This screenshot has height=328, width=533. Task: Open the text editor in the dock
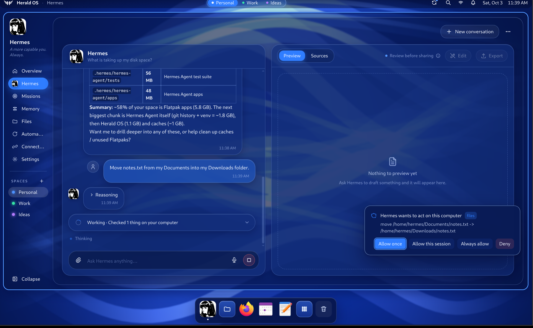point(285,309)
